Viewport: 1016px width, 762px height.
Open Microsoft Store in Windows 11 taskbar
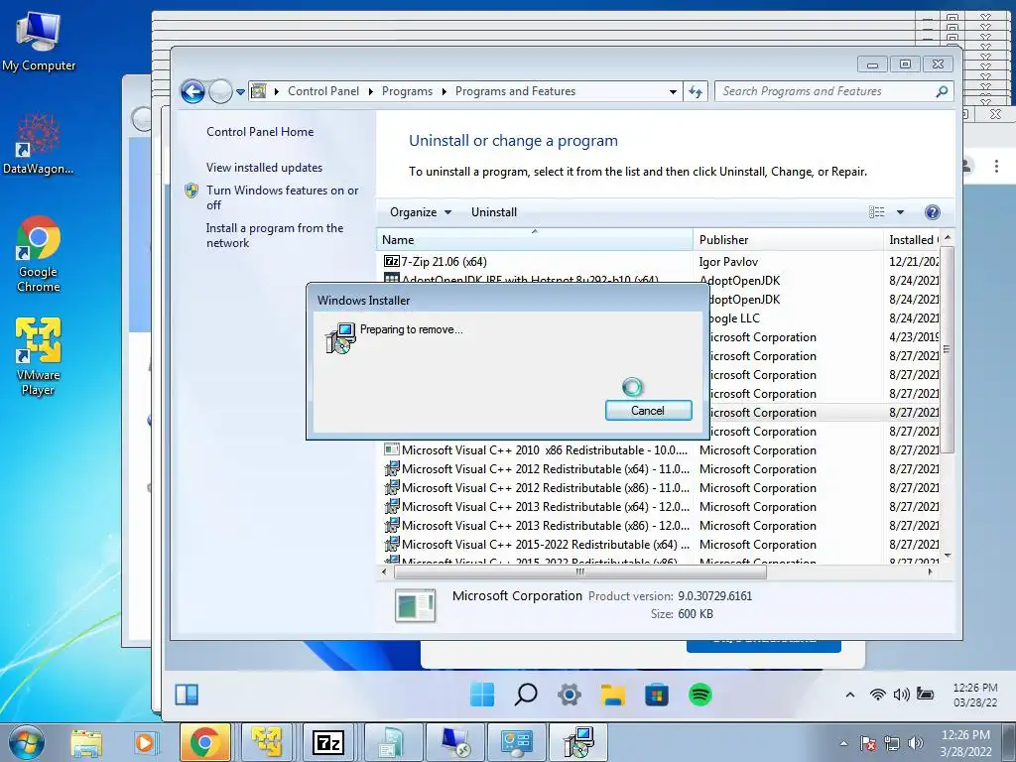point(657,695)
